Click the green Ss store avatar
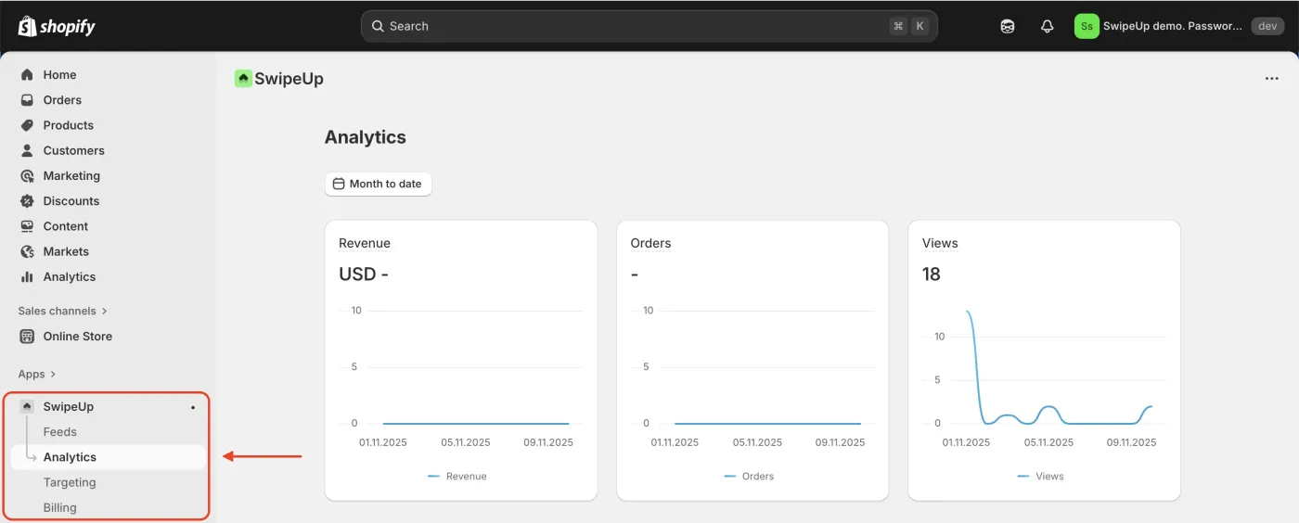Screen dimensions: 1299x523 tap(1087, 26)
